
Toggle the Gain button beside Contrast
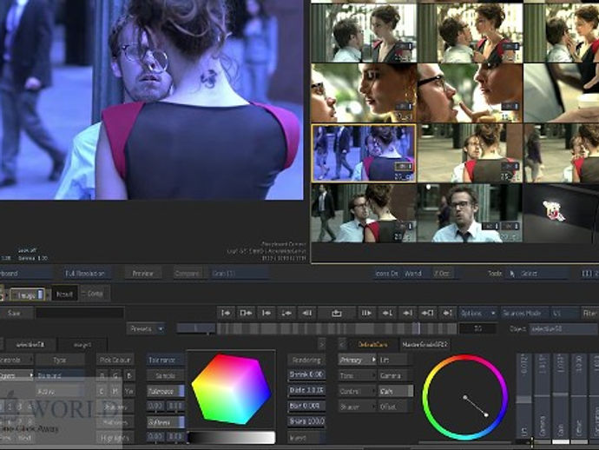[396, 392]
